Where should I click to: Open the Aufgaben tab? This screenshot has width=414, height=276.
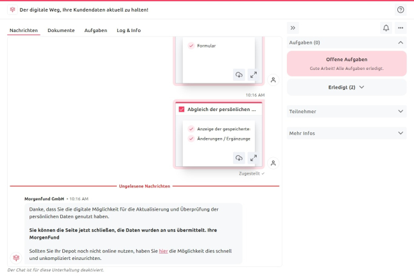[96, 30]
